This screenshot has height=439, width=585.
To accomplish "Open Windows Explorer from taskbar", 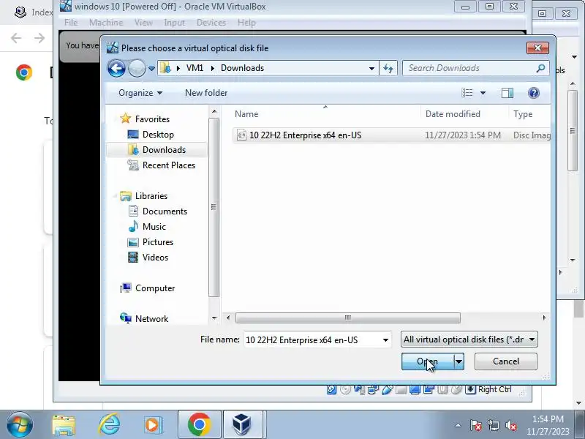I will (x=64, y=425).
